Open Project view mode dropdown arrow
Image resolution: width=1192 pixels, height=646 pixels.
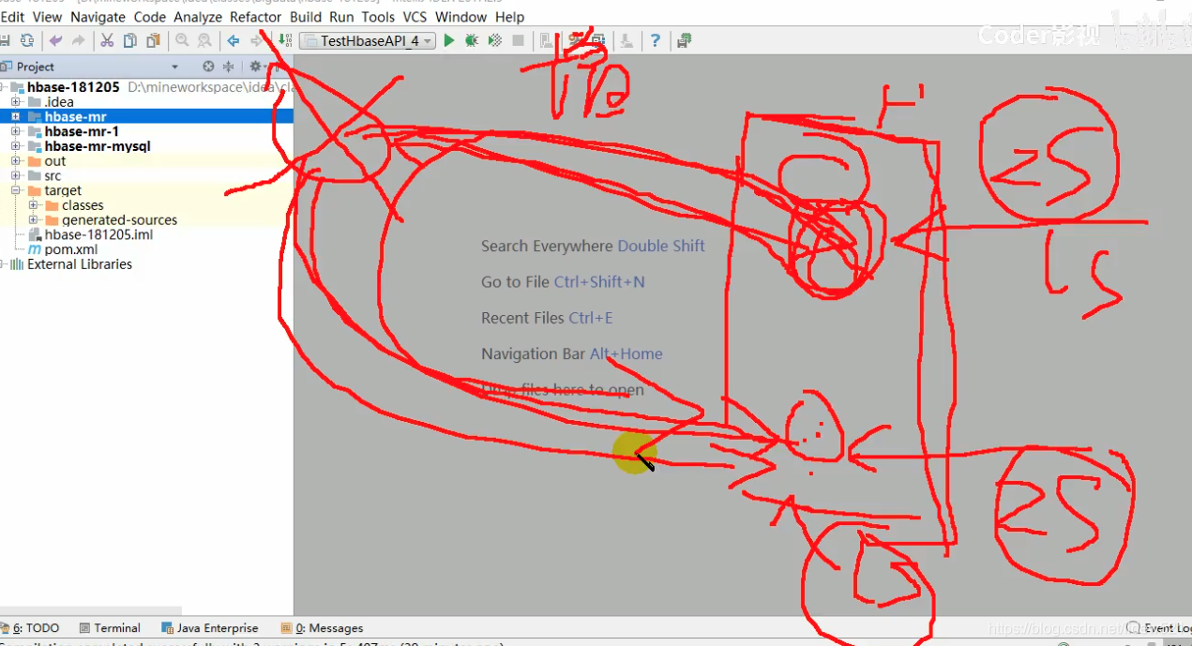pos(174,67)
